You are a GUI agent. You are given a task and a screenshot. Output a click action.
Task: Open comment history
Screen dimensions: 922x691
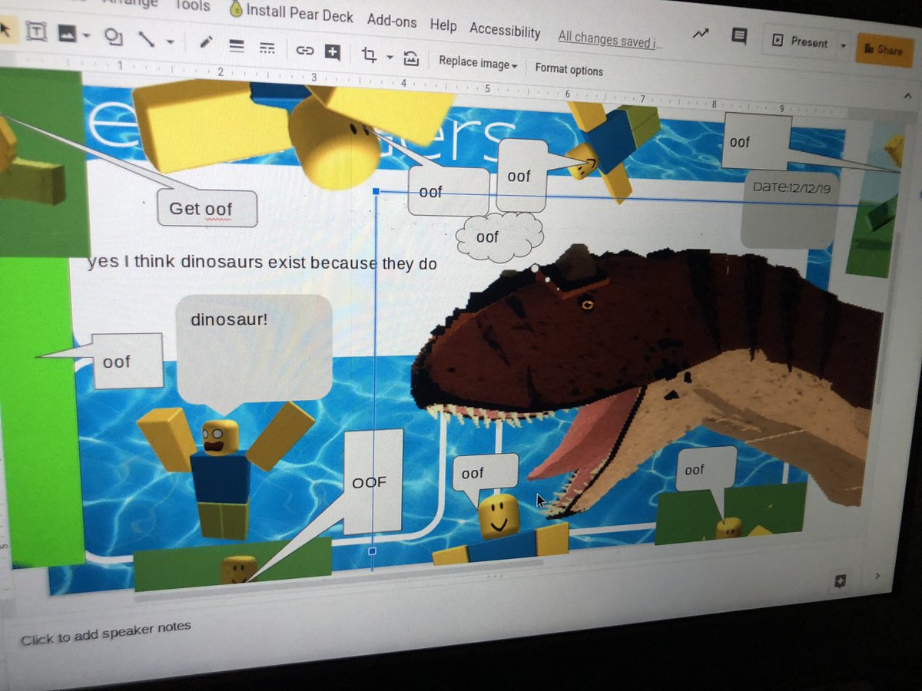[738, 37]
